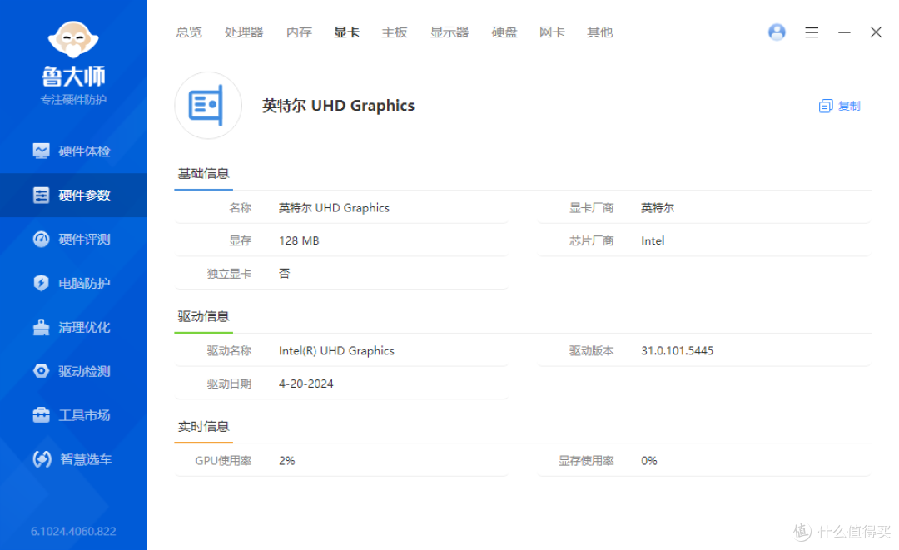Close the 鲁大师 window
This screenshot has height=550, width=899.
coord(876,32)
